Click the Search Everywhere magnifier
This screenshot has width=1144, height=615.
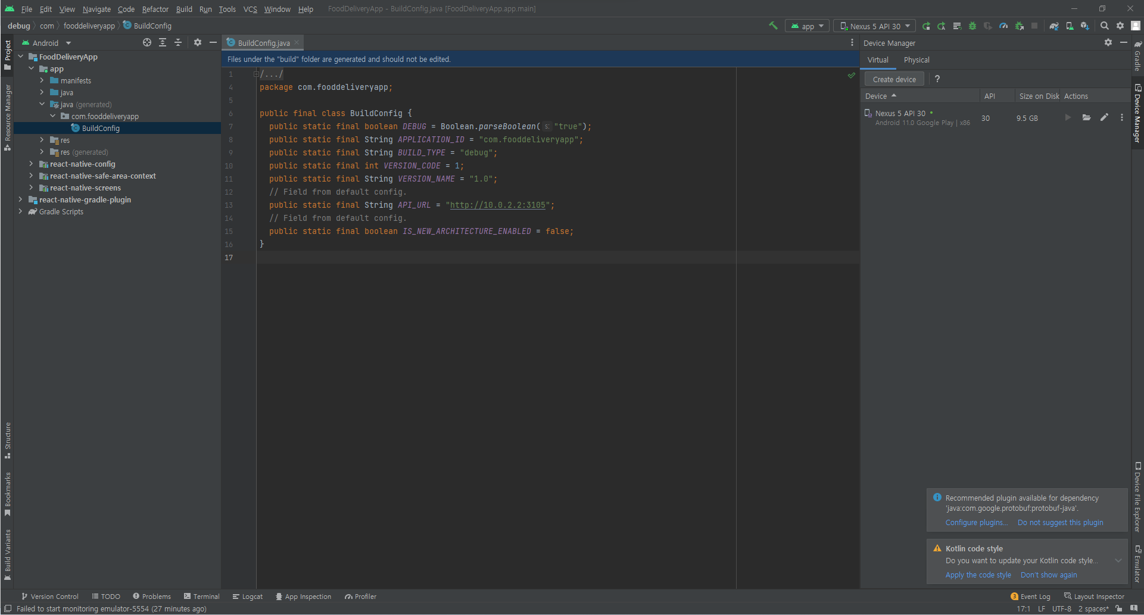pyautogui.click(x=1105, y=26)
